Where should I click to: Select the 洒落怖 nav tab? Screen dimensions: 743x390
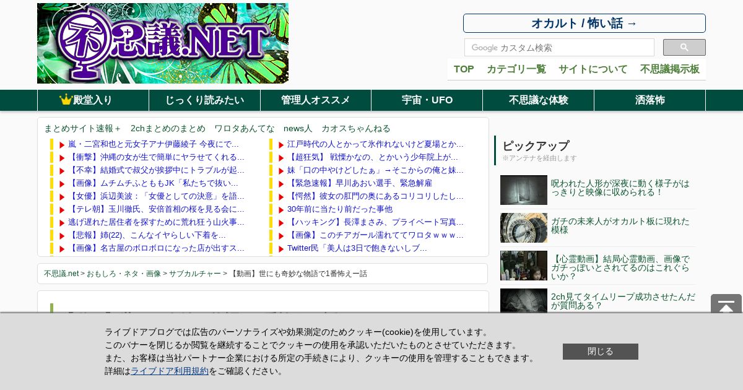pyautogui.click(x=650, y=100)
